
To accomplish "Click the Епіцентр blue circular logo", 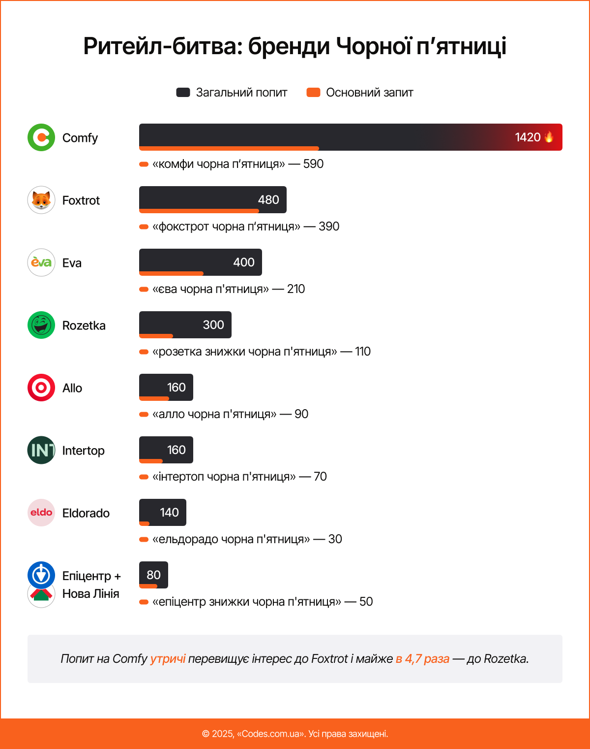I will pyautogui.click(x=41, y=575).
